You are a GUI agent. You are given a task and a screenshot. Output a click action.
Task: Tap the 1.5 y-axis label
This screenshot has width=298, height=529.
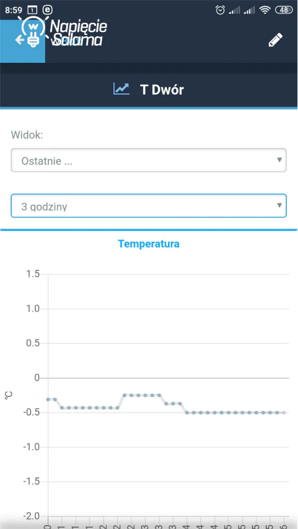pyautogui.click(x=33, y=274)
